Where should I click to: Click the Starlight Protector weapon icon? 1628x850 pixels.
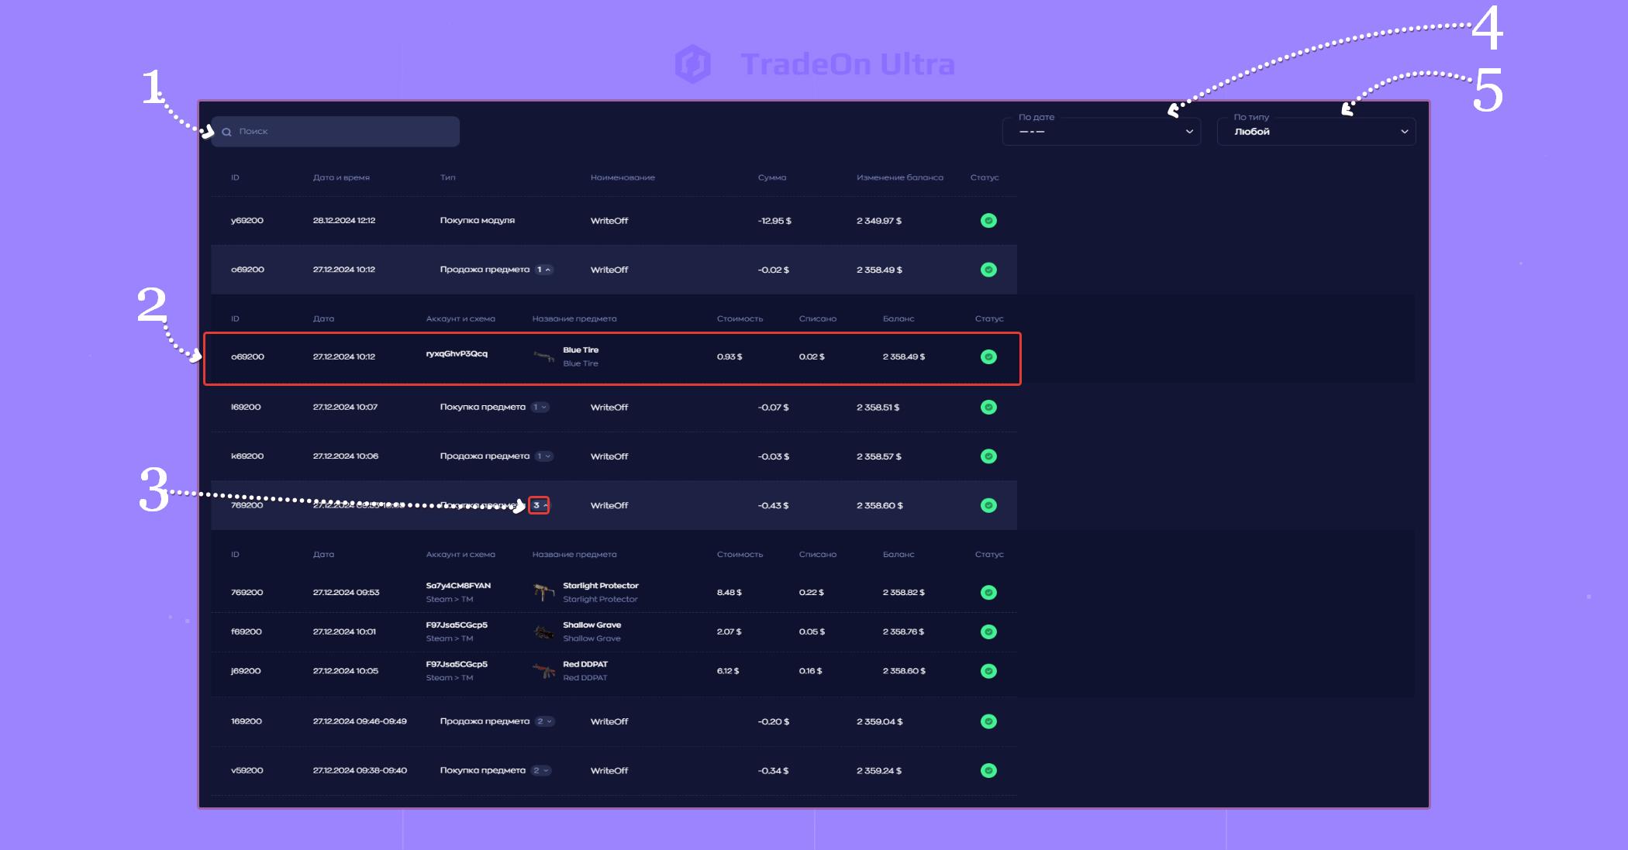544,593
